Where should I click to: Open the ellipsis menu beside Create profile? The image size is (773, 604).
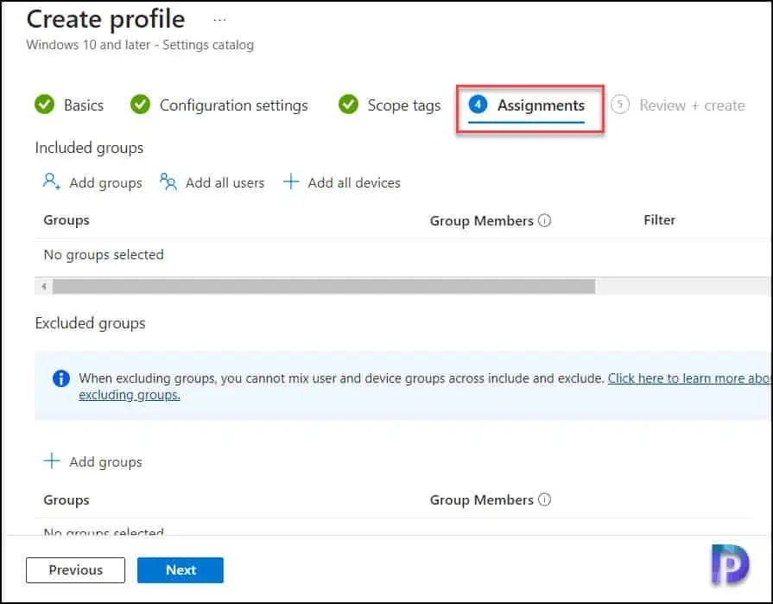tap(219, 20)
